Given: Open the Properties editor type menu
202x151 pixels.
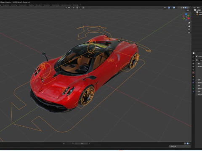Looking at the screenshot, I should tap(194, 53).
